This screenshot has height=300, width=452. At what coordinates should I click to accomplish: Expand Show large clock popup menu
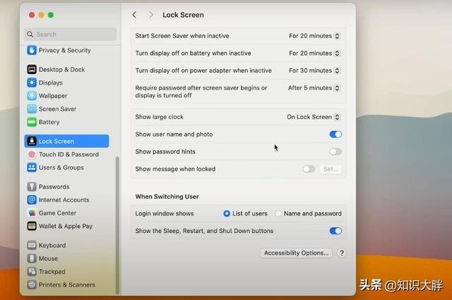click(313, 117)
